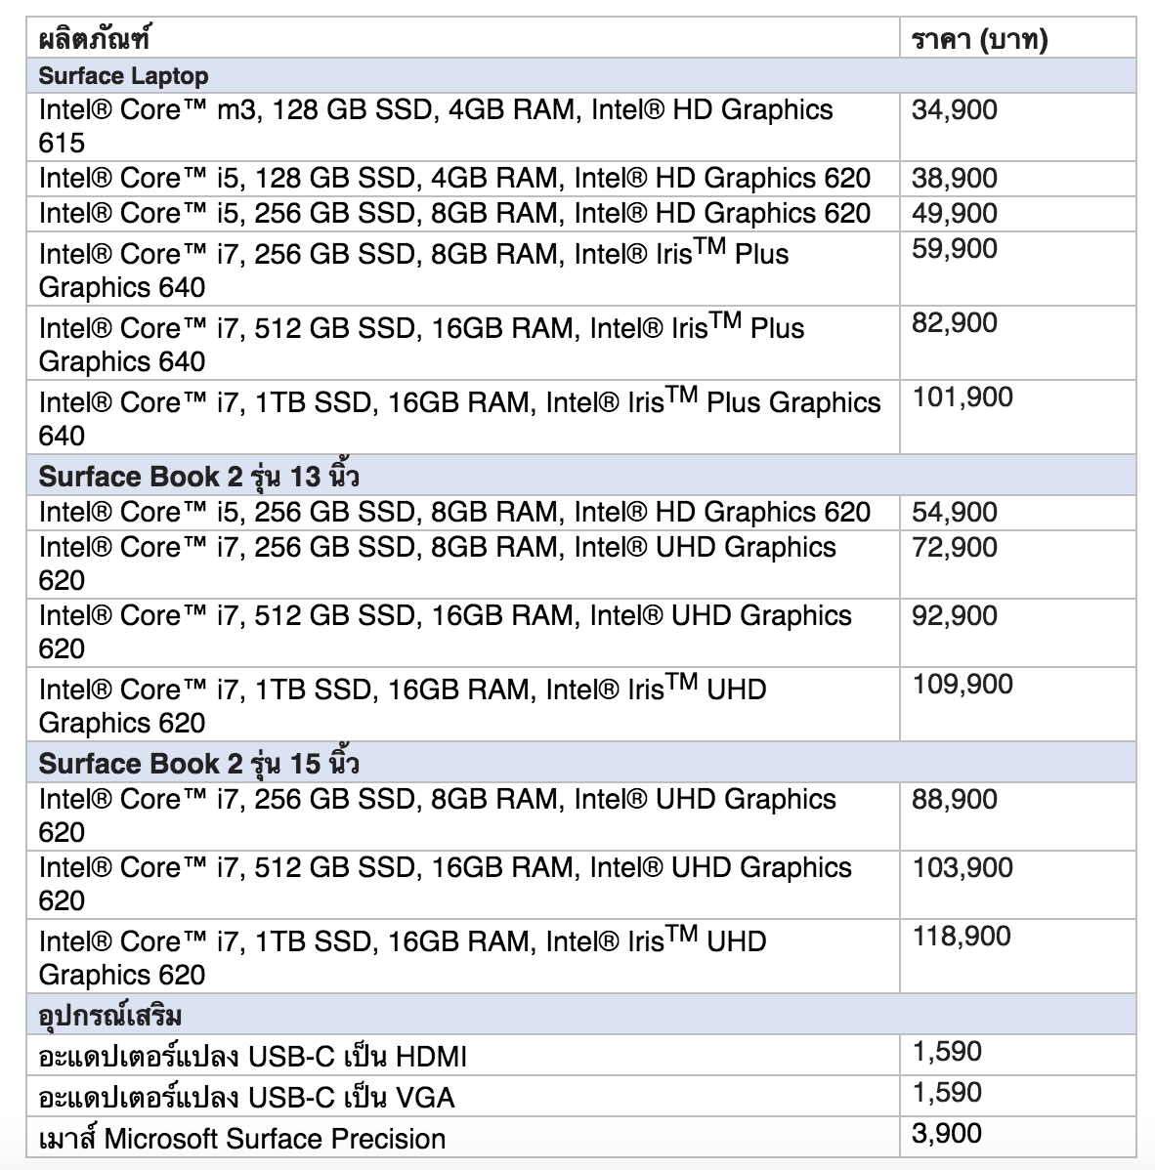Select the 59,900 price cell
Viewport: 1155px width, 1170px height.
point(955,249)
